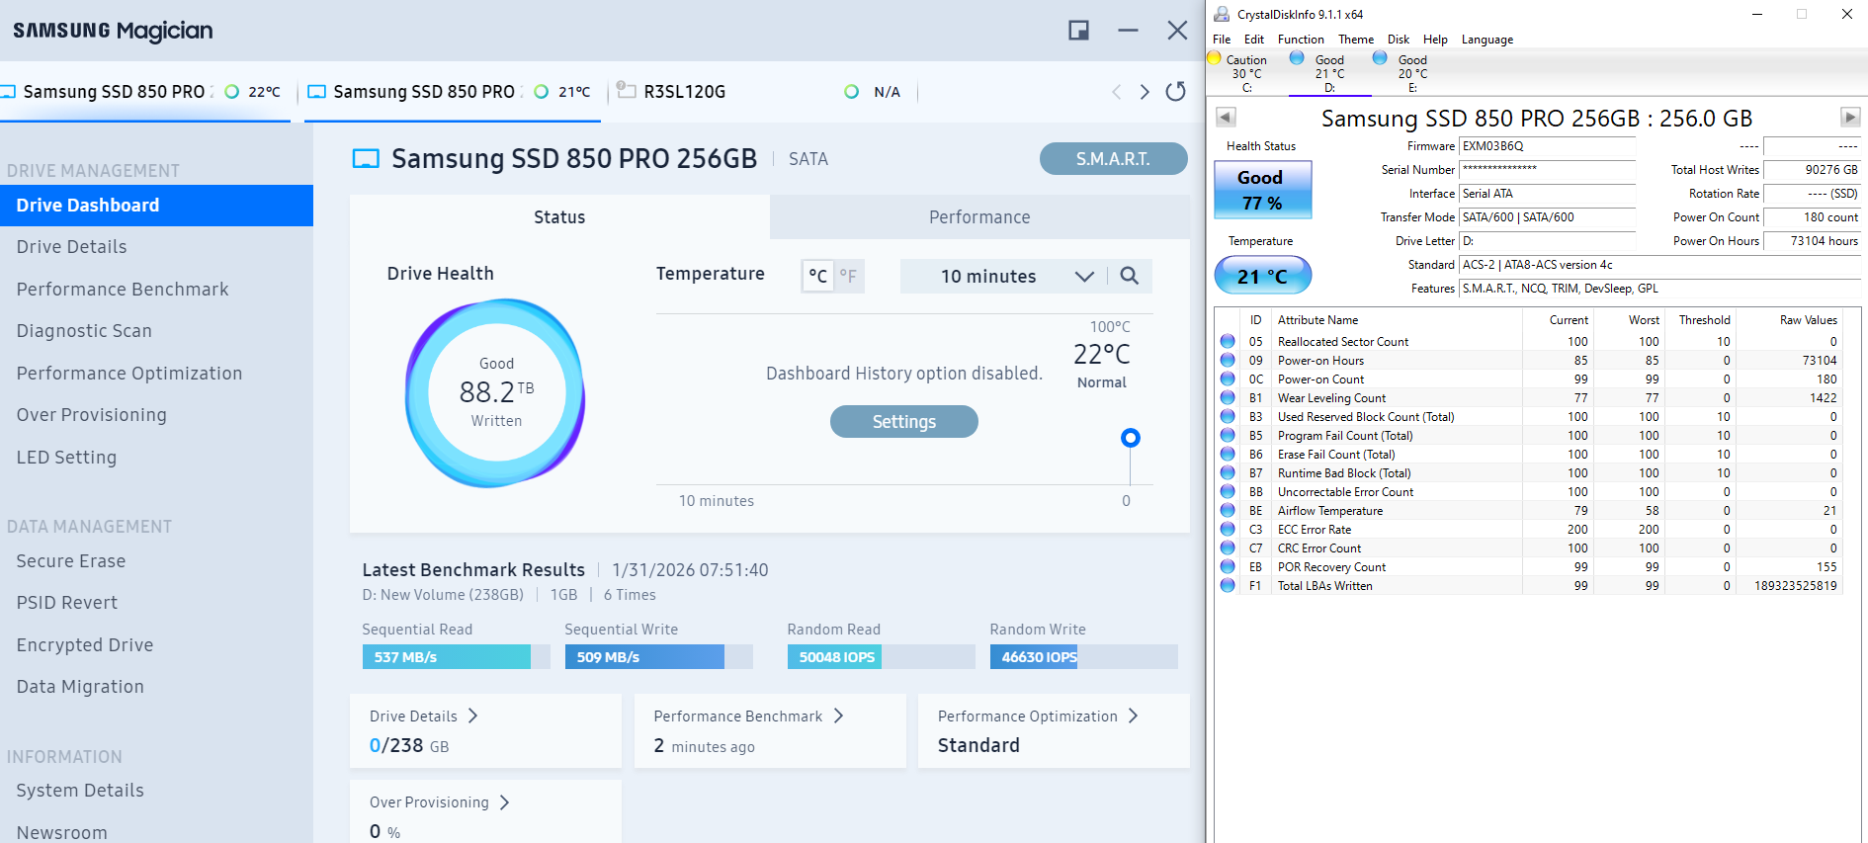This screenshot has width=1868, height=843.
Task: Click the next drive arrow in drive tabs
Action: (x=1145, y=92)
